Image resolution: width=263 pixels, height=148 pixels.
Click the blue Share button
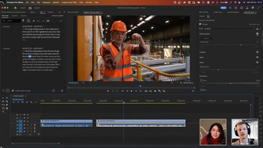pyautogui.click(x=224, y=8)
